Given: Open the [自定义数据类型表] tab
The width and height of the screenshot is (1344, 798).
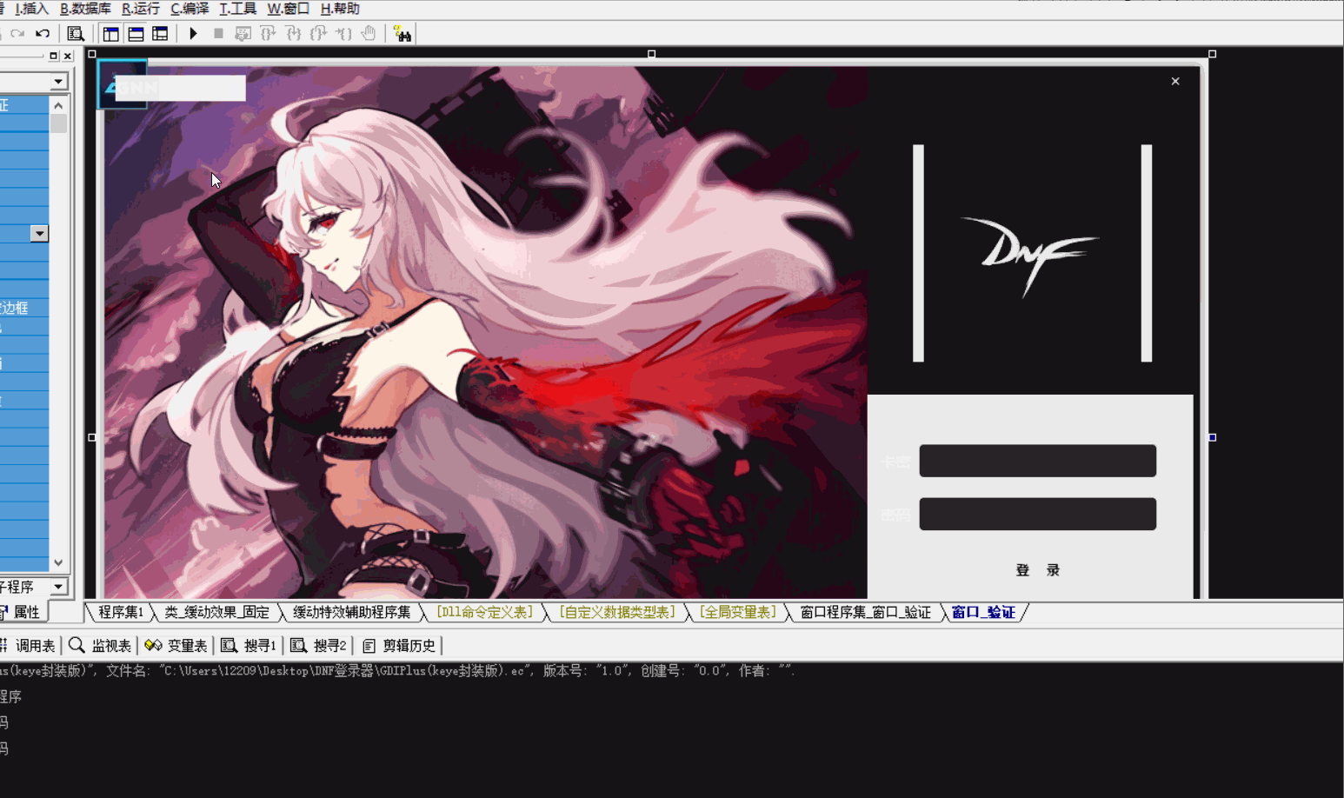Looking at the screenshot, I should [x=617, y=612].
